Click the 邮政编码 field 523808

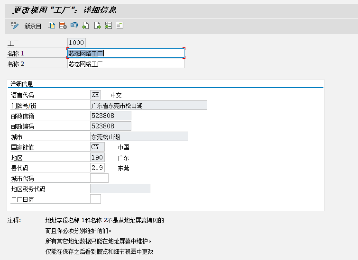point(111,126)
